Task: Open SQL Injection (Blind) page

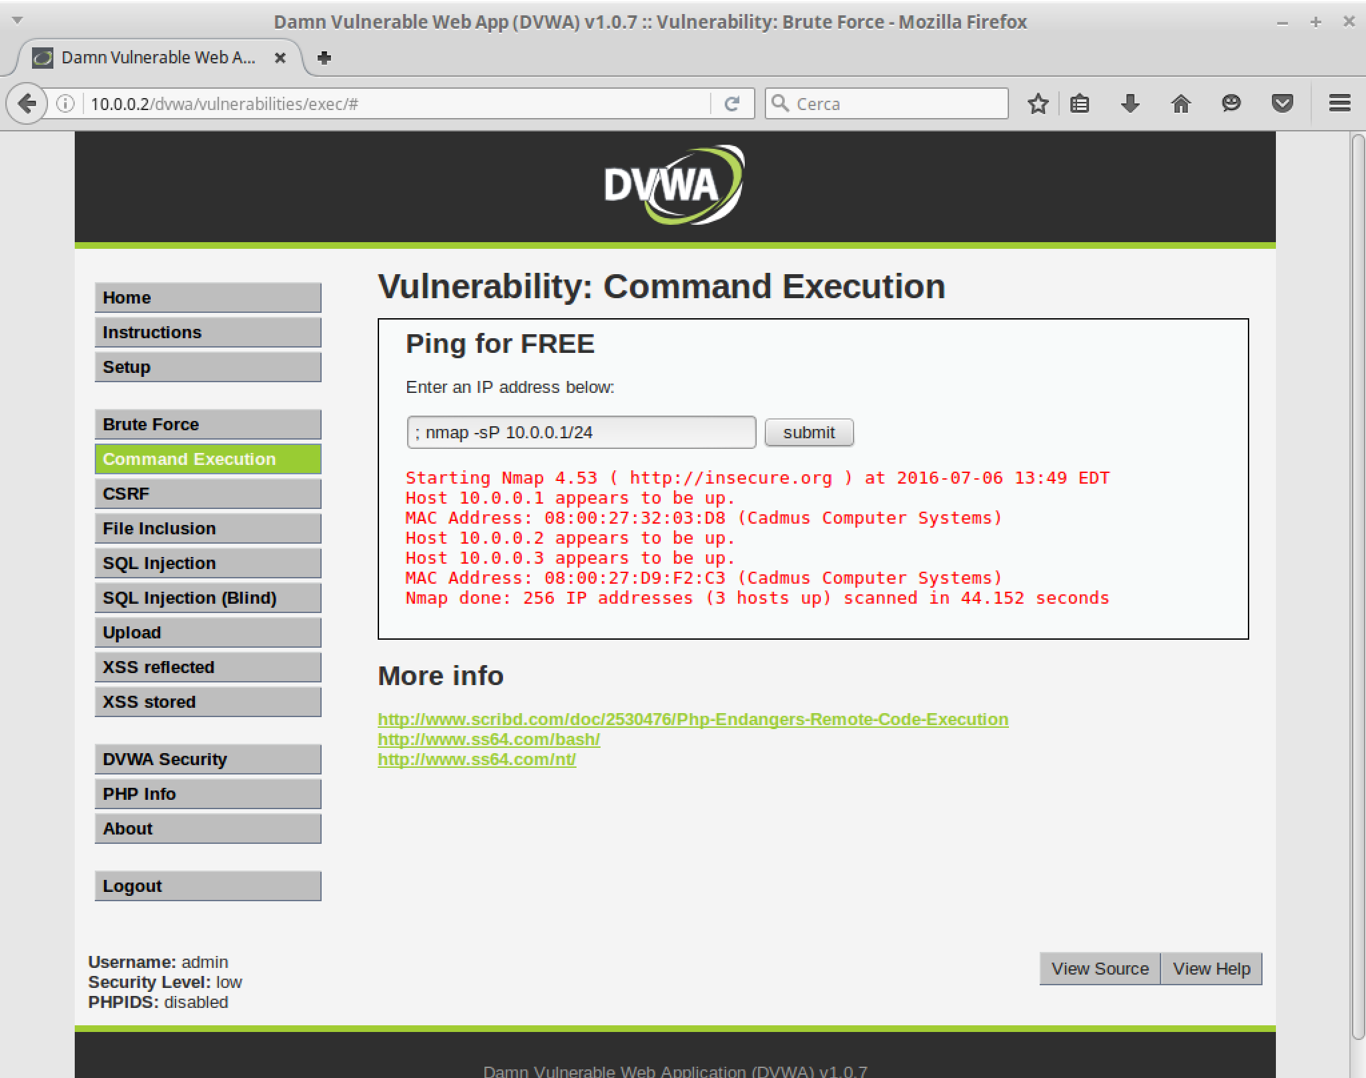Action: tap(208, 598)
